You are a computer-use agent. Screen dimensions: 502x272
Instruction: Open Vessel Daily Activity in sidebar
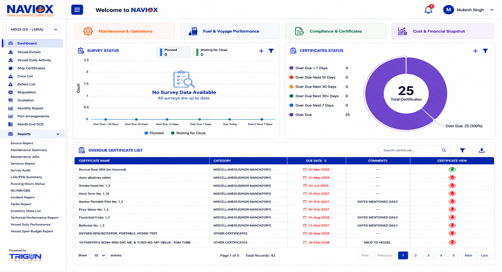point(34,60)
